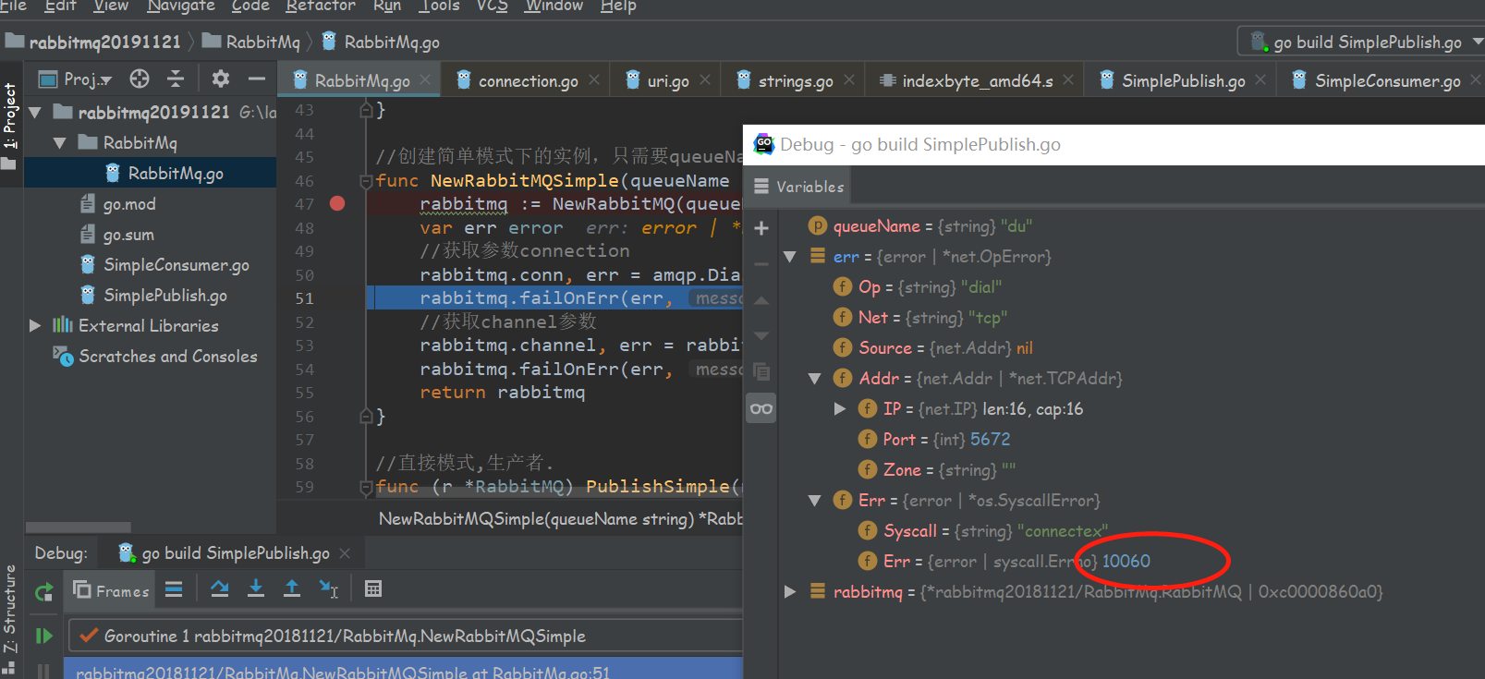Viewport: 1485px width, 679px height.
Task: Open the VCS menu
Action: point(492,6)
